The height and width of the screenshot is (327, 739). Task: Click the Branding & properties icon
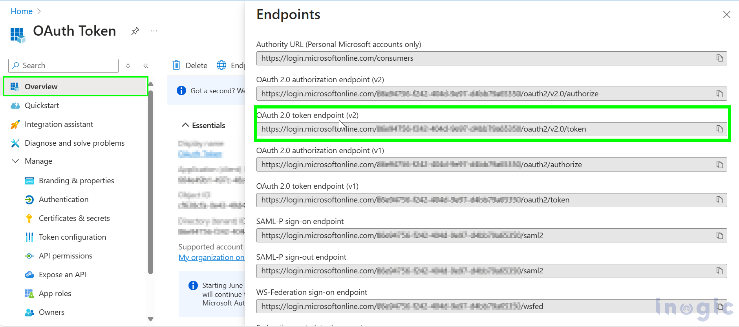tap(29, 181)
